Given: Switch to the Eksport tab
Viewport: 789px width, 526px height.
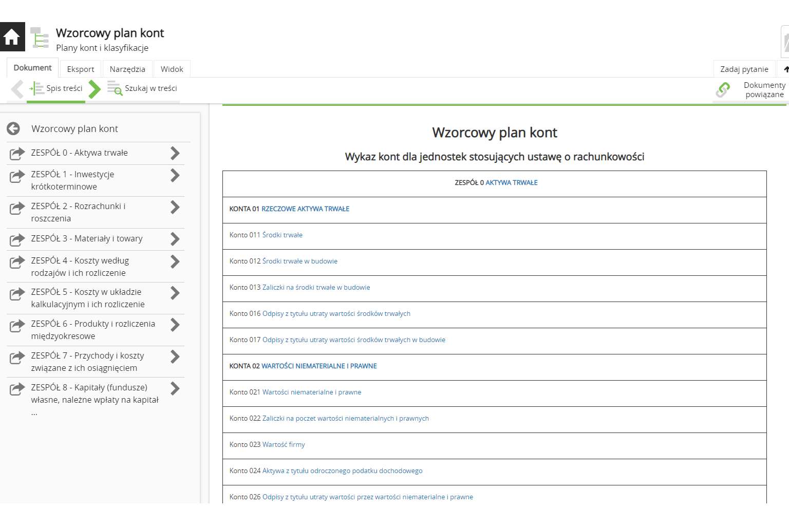Looking at the screenshot, I should (x=81, y=69).
